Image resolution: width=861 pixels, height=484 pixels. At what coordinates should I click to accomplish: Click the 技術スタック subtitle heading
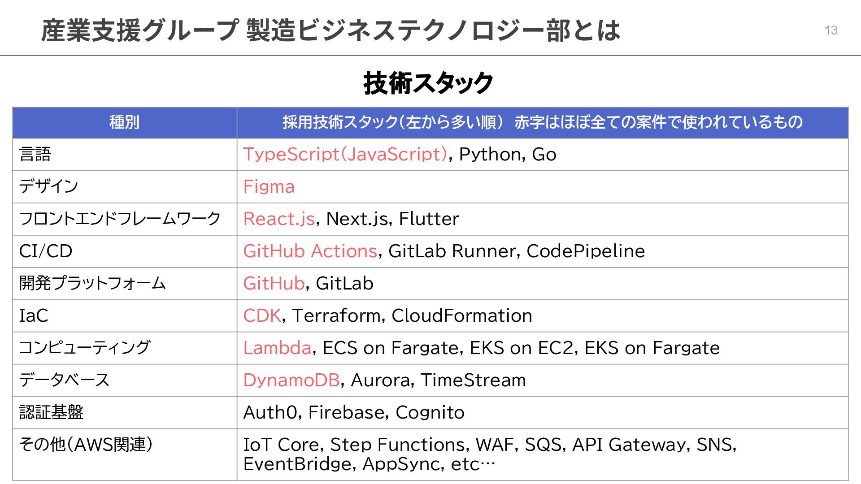428,83
